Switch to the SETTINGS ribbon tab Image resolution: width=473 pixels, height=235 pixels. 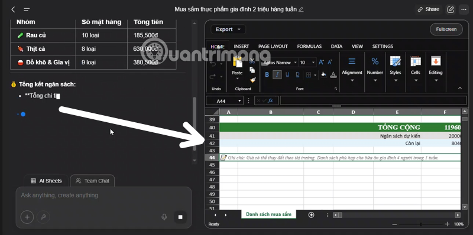(x=383, y=47)
